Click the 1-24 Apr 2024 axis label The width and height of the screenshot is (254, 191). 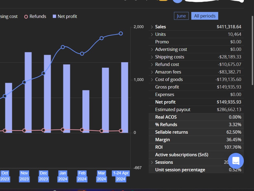[x=121, y=176]
